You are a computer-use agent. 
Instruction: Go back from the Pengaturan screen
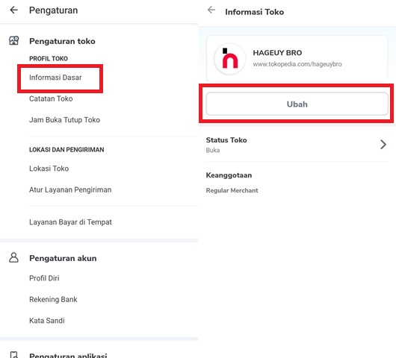[x=14, y=10]
